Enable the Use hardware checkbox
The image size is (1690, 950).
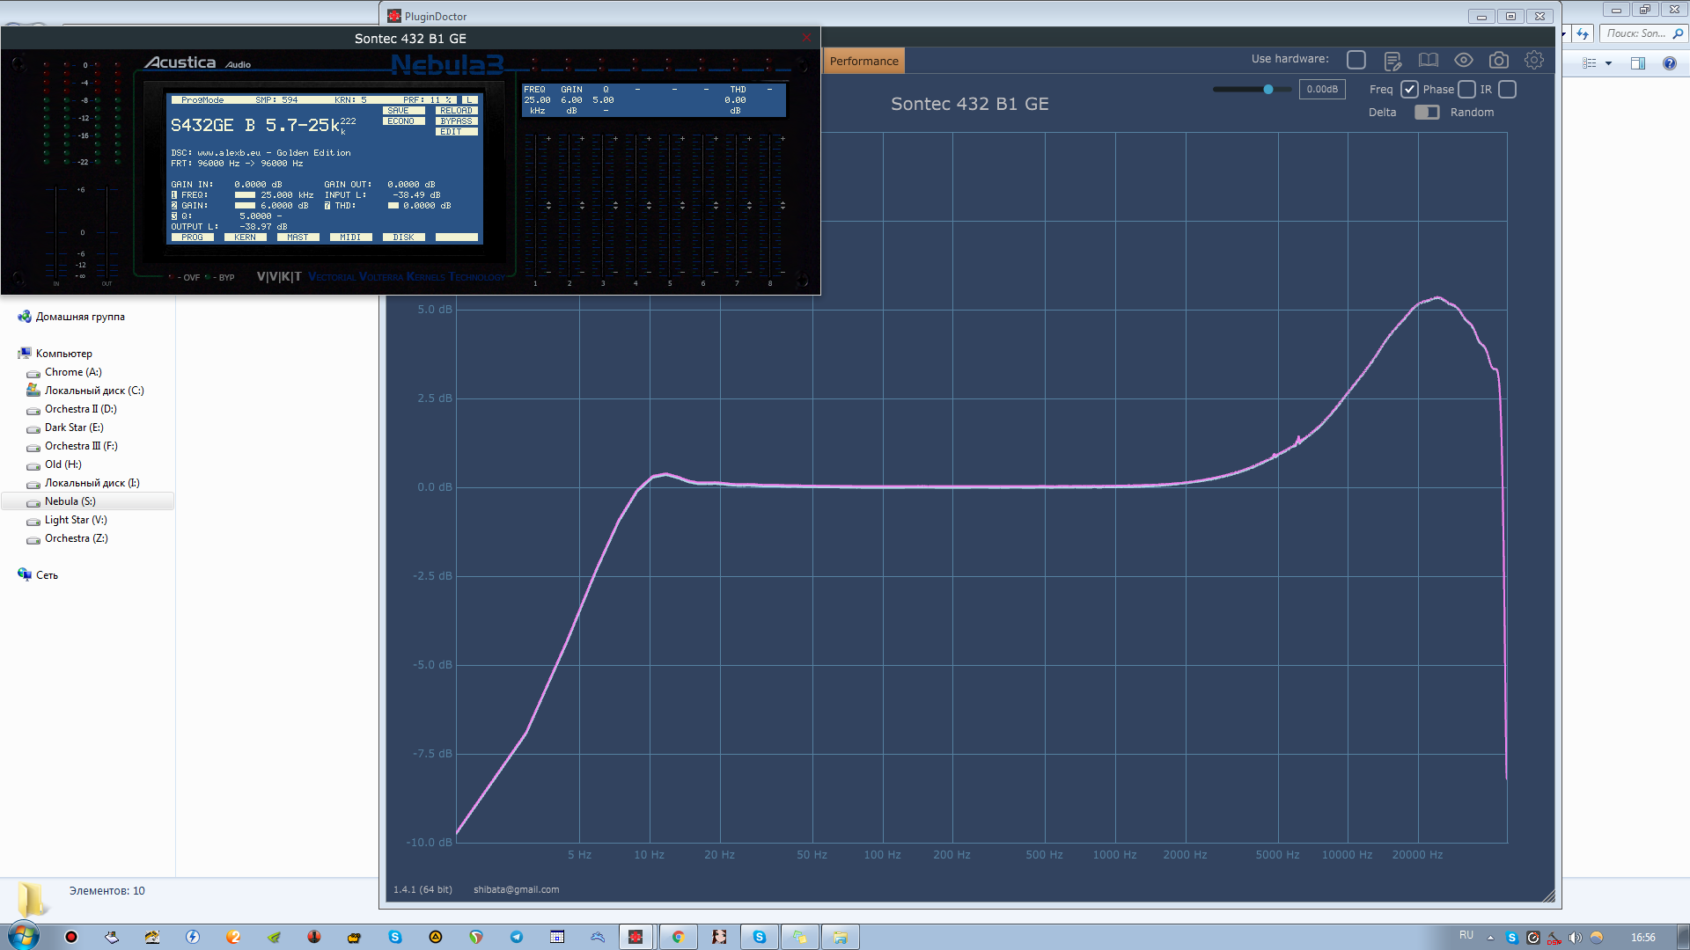point(1356,60)
